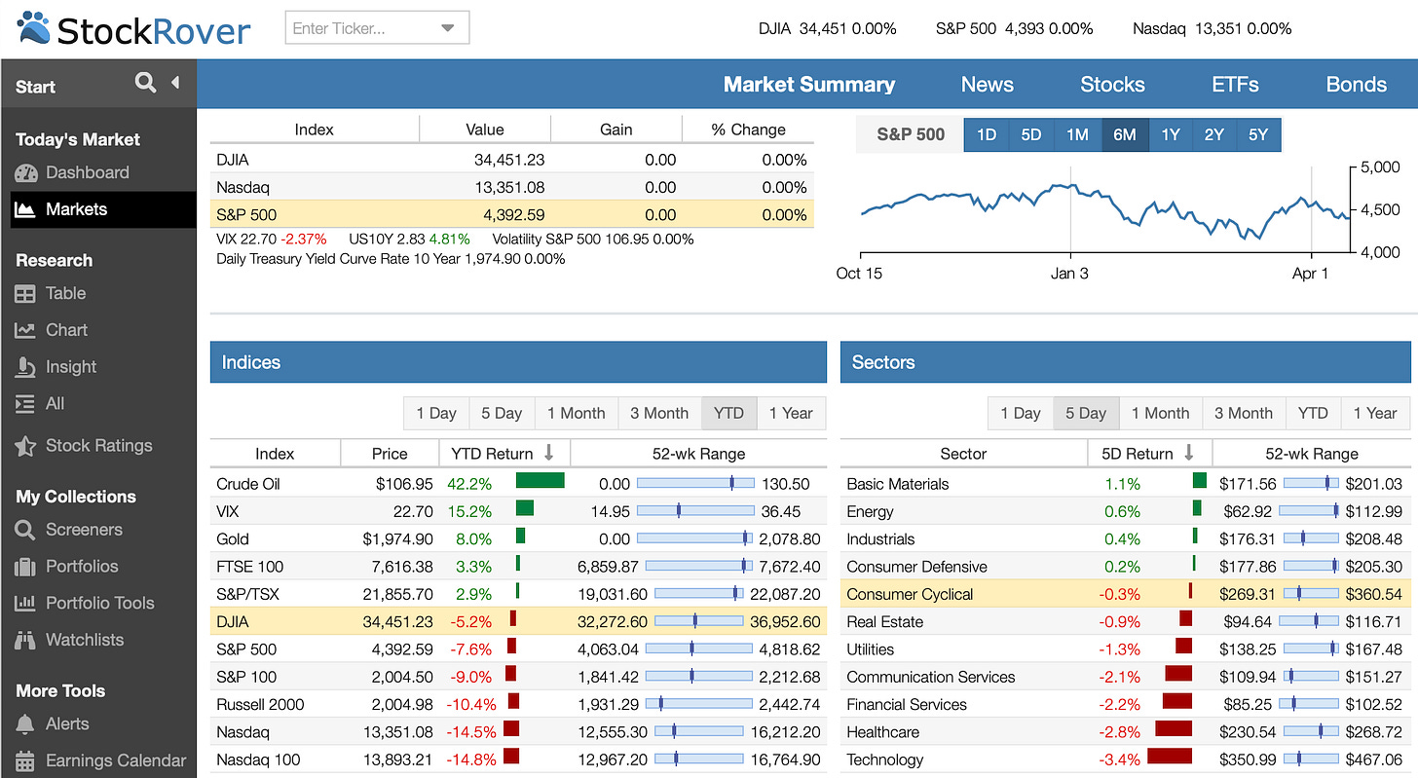Select the Russell 2000 index row
Viewport: 1418px width, 778px height.
tap(518, 704)
